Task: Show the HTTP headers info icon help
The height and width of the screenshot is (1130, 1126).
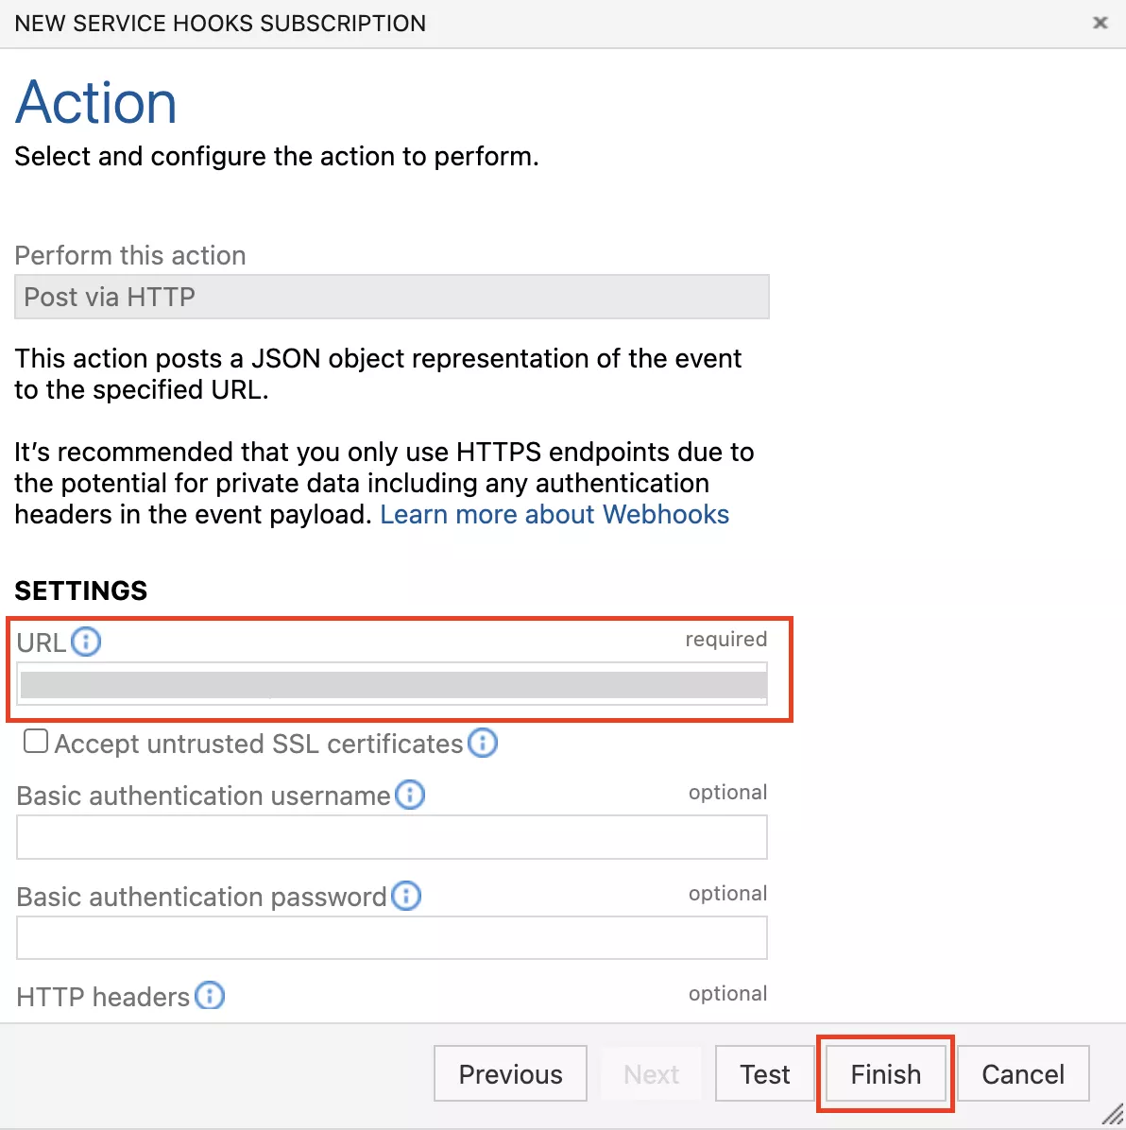Action: 210,996
